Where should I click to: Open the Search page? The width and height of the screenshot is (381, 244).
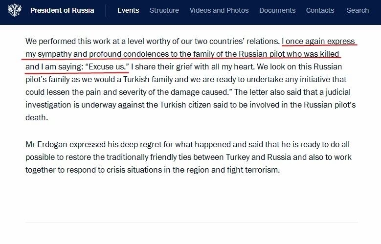(x=358, y=10)
